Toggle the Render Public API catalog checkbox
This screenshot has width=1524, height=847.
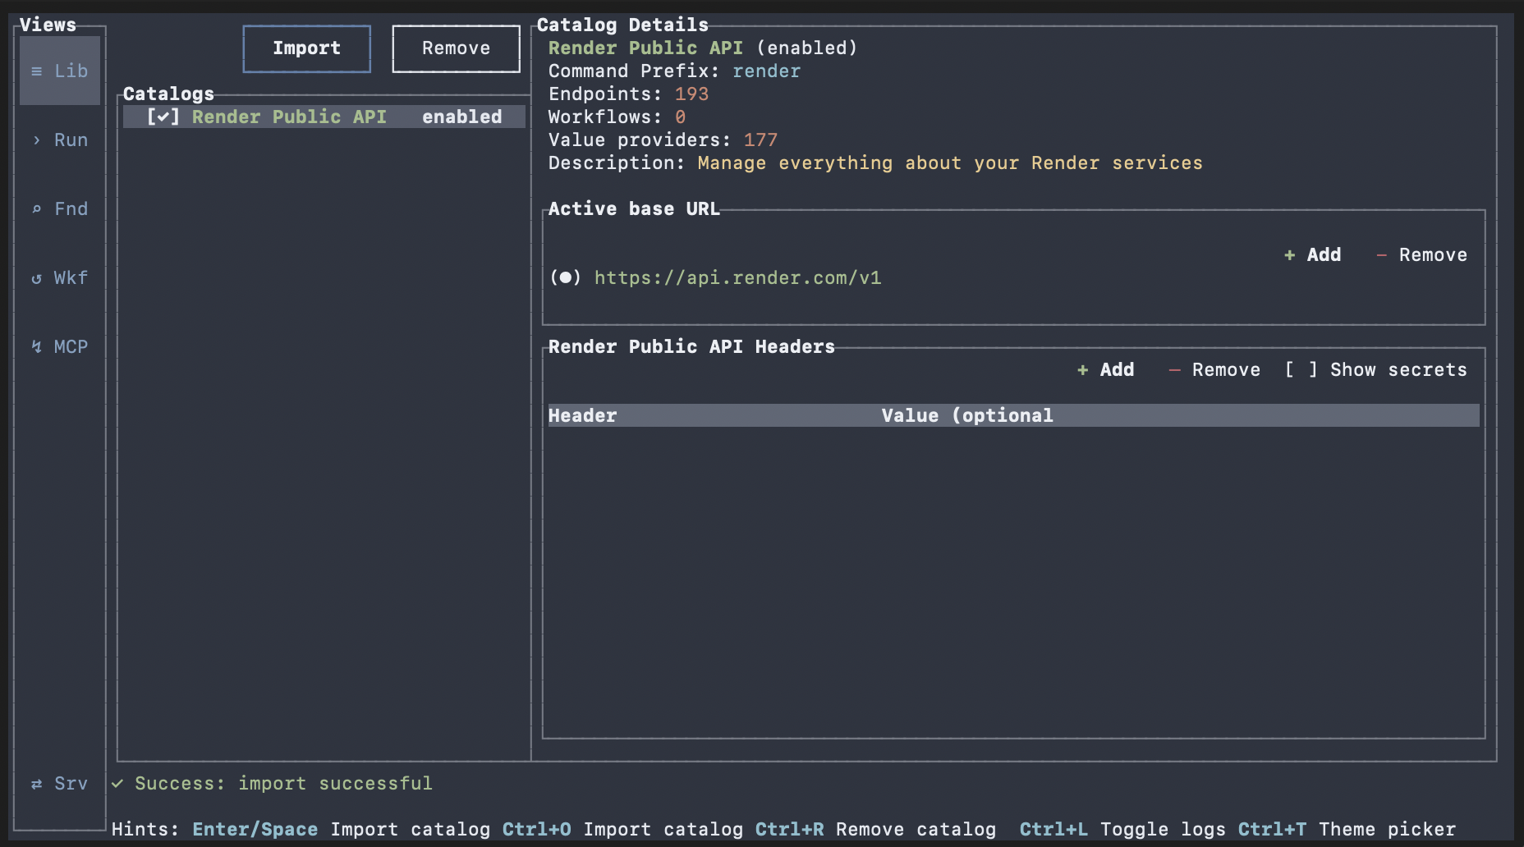tap(163, 117)
